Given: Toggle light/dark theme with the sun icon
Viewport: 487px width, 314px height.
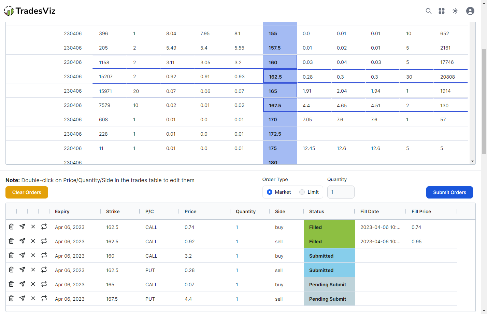Looking at the screenshot, I should pos(455,11).
